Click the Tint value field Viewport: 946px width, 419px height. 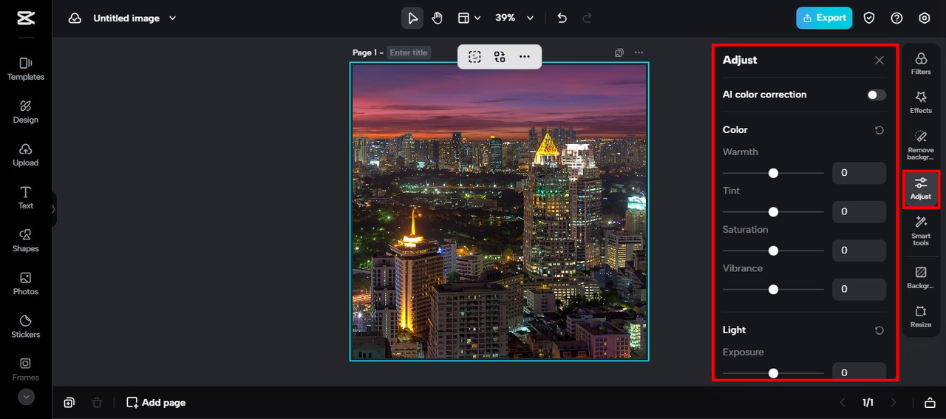pyautogui.click(x=859, y=211)
